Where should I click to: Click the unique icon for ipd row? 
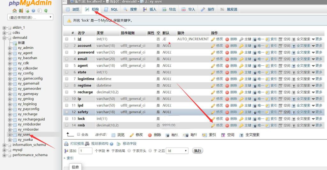click(255, 105)
